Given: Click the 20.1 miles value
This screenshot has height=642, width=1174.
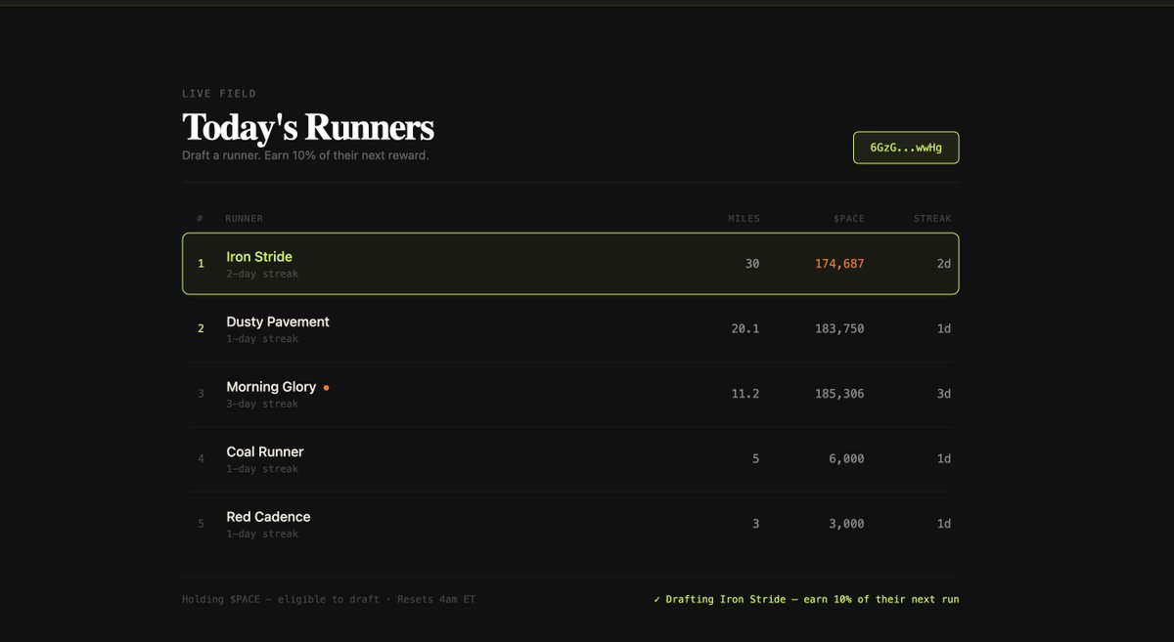Looking at the screenshot, I should (x=745, y=329).
